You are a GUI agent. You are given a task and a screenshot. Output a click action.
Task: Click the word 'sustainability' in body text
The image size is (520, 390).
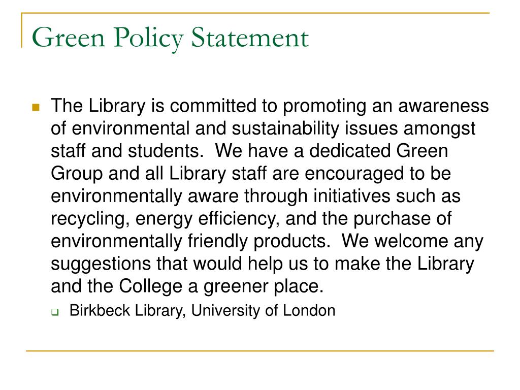(x=285, y=128)
